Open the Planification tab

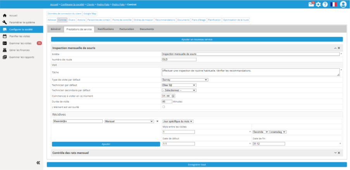(214, 20)
